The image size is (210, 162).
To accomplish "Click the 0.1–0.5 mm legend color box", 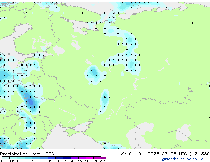I will click(x=6, y=158).
